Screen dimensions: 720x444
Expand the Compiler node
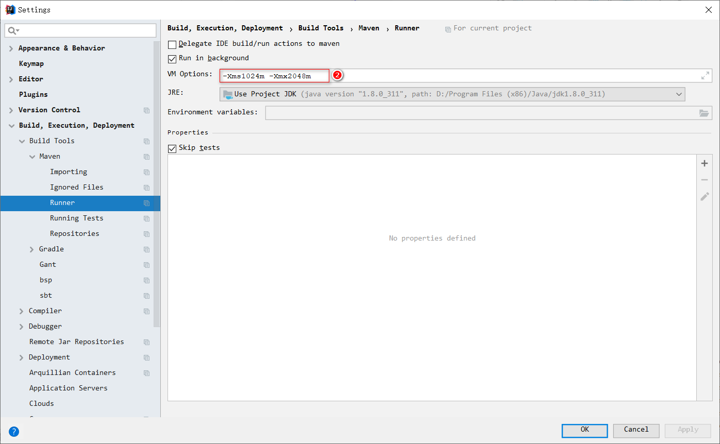[22, 311]
